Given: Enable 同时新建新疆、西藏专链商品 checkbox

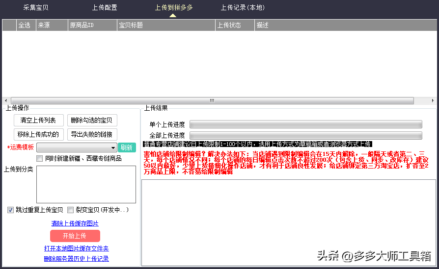Looking at the screenshot, I should click(x=39, y=159).
